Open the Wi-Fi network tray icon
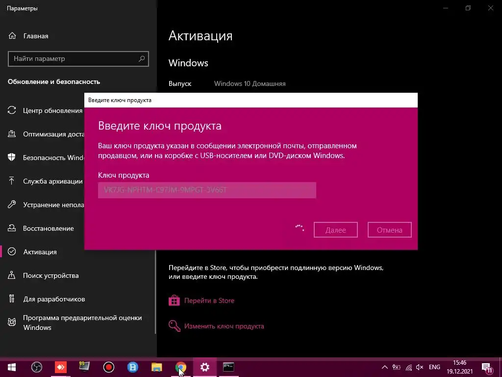 pyautogui.click(x=409, y=367)
